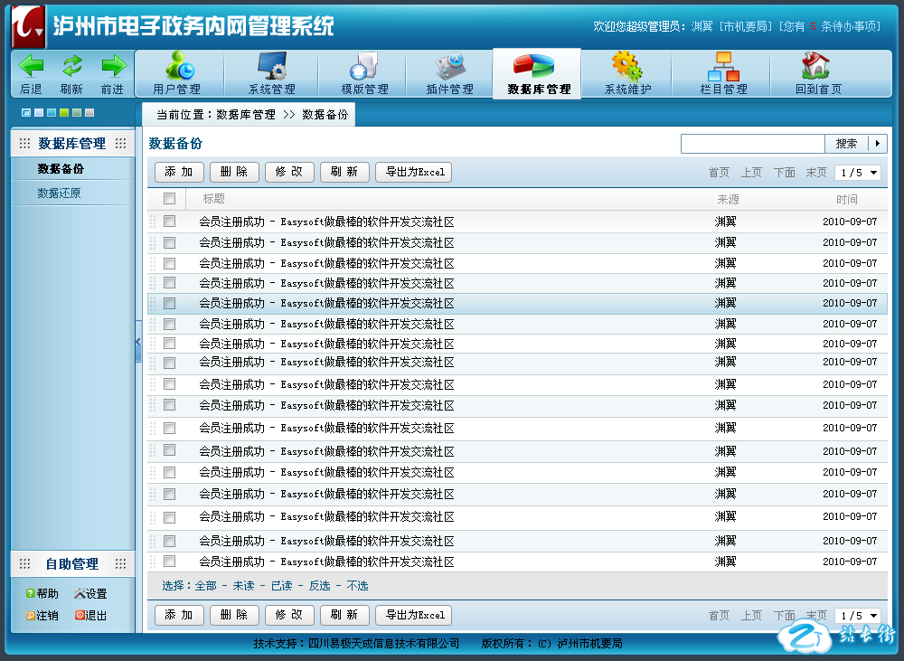Click the search text input field
This screenshot has width=904, height=661.
752,144
